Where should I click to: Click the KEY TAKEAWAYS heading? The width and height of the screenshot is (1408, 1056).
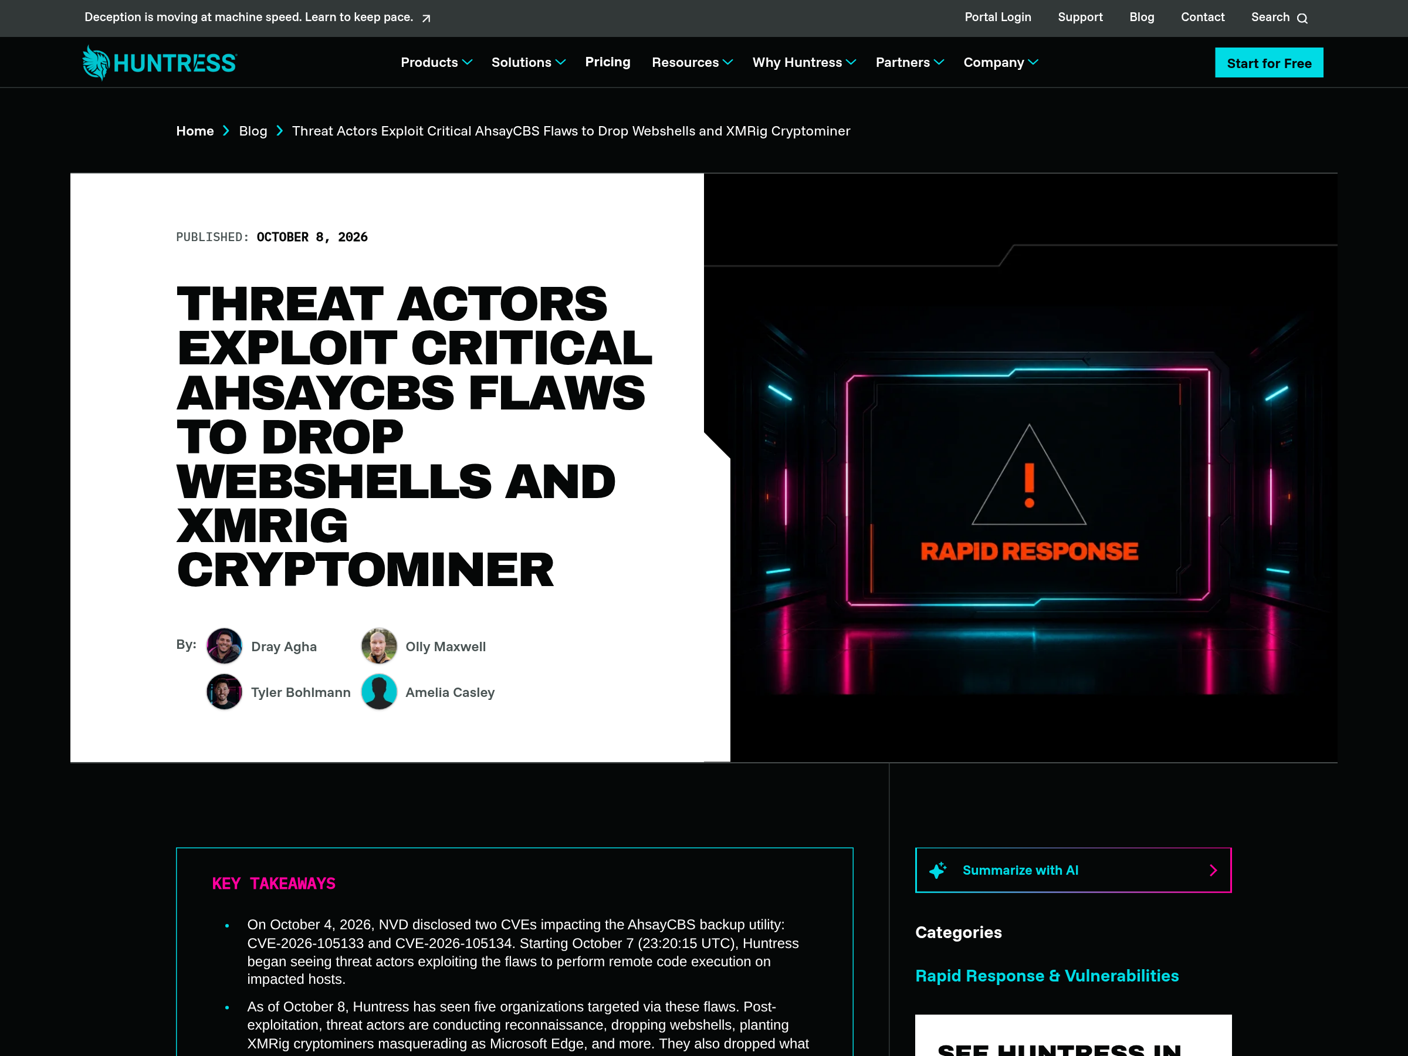(x=274, y=884)
